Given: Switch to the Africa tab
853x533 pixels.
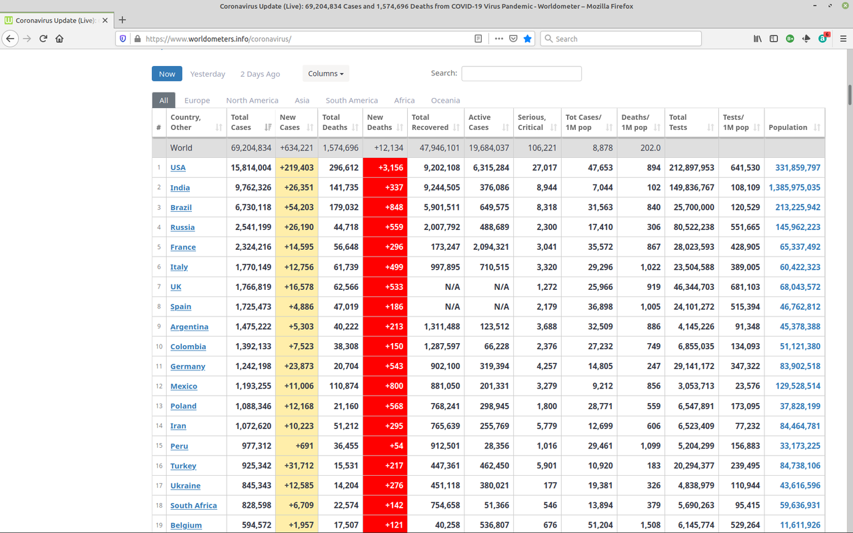Looking at the screenshot, I should click(x=405, y=100).
